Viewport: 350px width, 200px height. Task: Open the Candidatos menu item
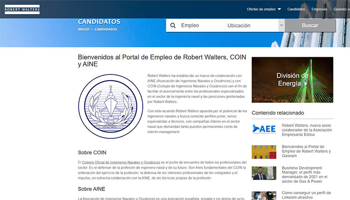click(296, 9)
